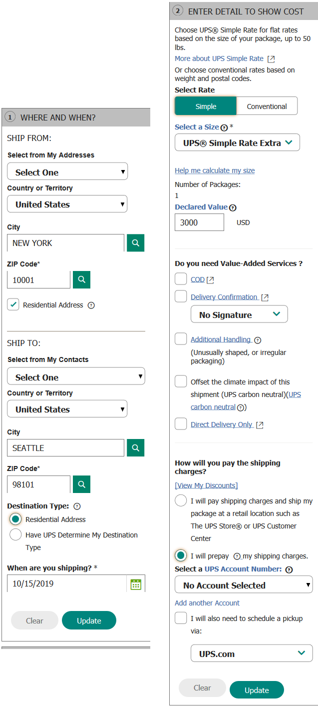Click the help icon beside UPS Account Number
This screenshot has width=318, height=710.
[x=287, y=569]
